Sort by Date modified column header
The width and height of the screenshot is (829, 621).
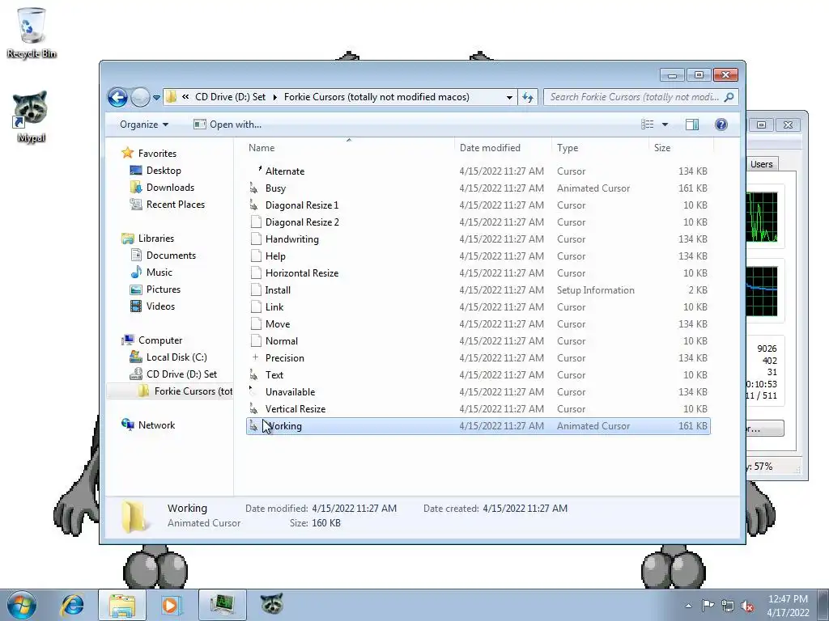(502, 148)
